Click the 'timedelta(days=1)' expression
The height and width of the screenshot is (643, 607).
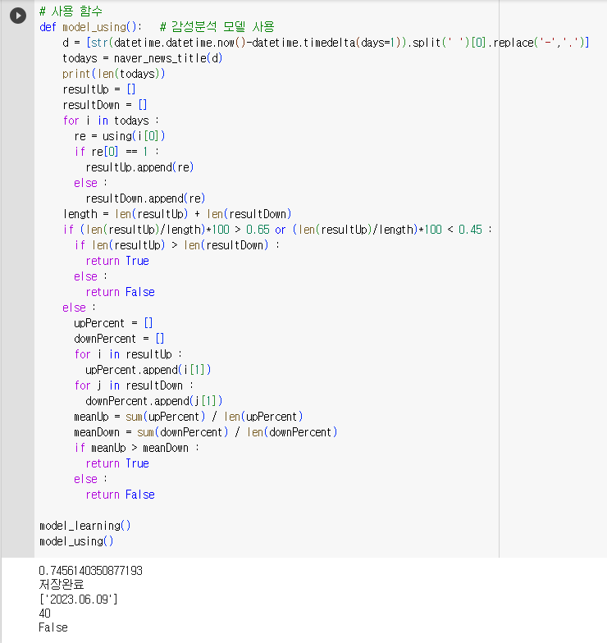click(x=352, y=43)
